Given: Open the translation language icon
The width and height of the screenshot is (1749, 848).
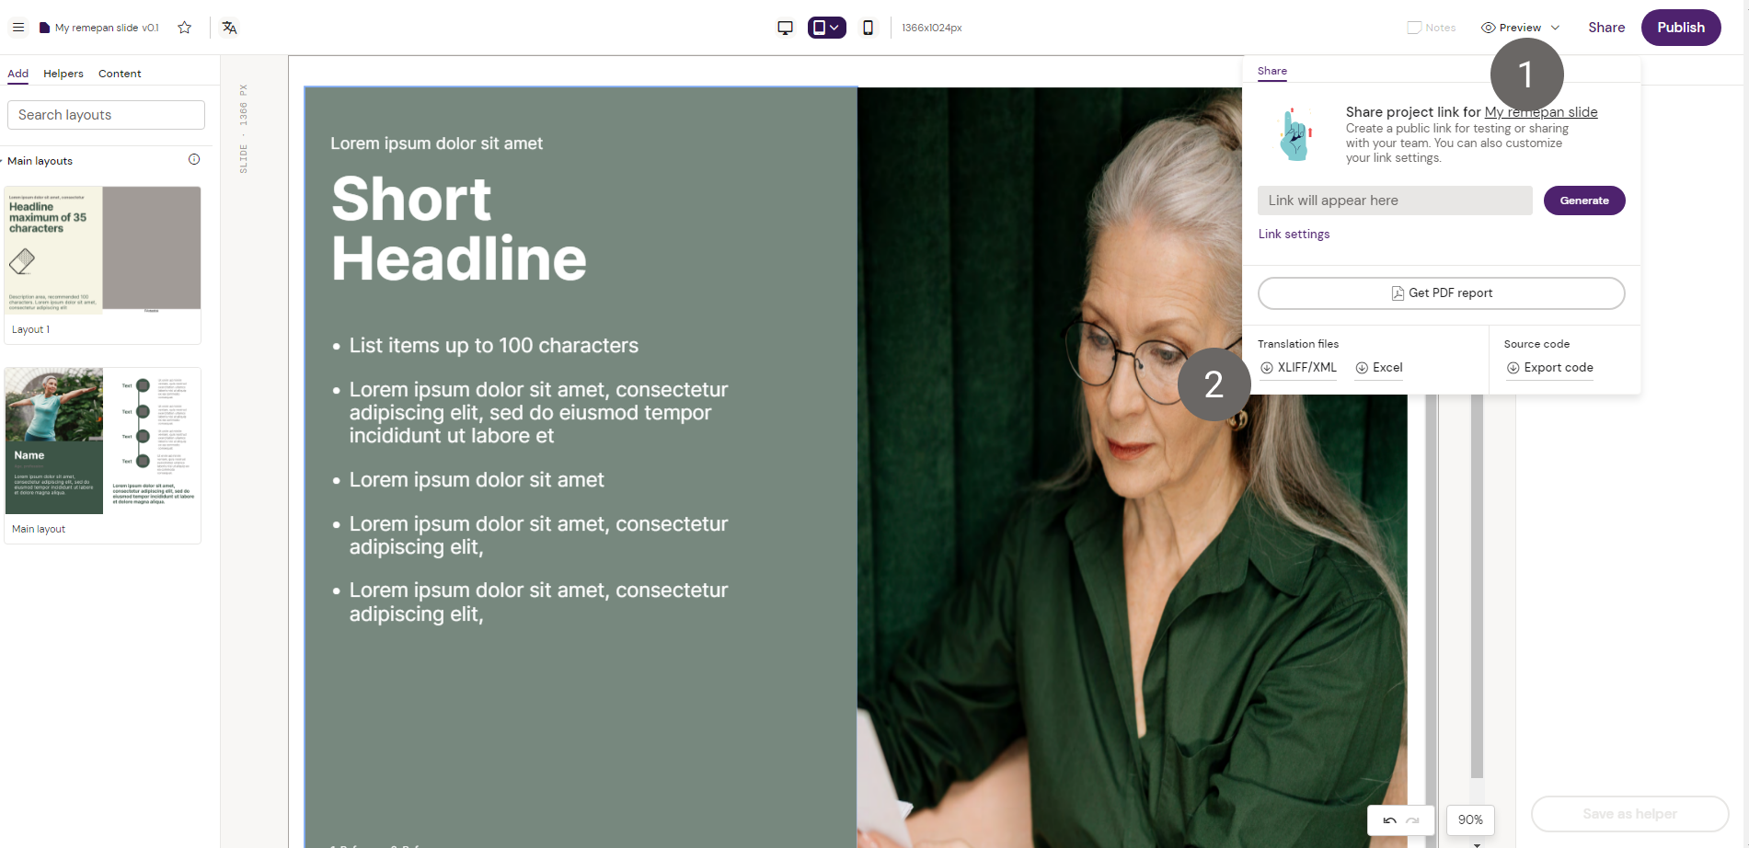Looking at the screenshot, I should [x=230, y=28].
